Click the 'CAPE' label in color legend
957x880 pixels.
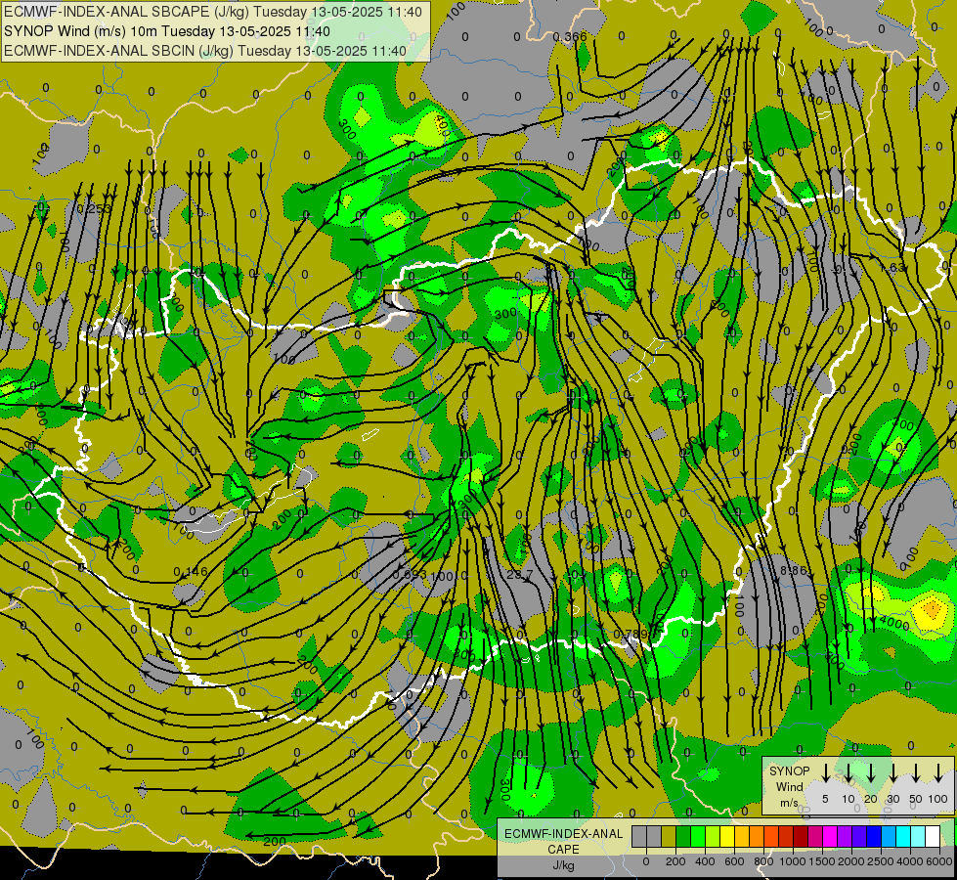click(x=563, y=850)
